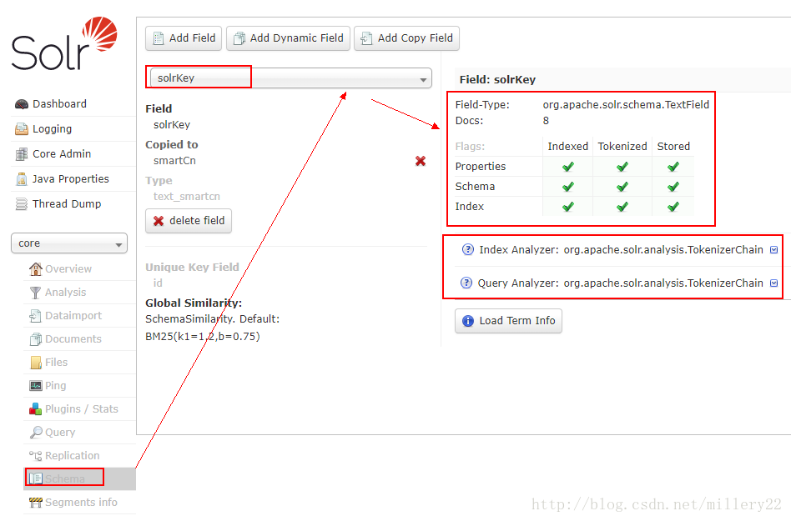Click the BM25(k1=1.2,b=0.75) similarity text
The image size is (791, 521).
tap(203, 337)
